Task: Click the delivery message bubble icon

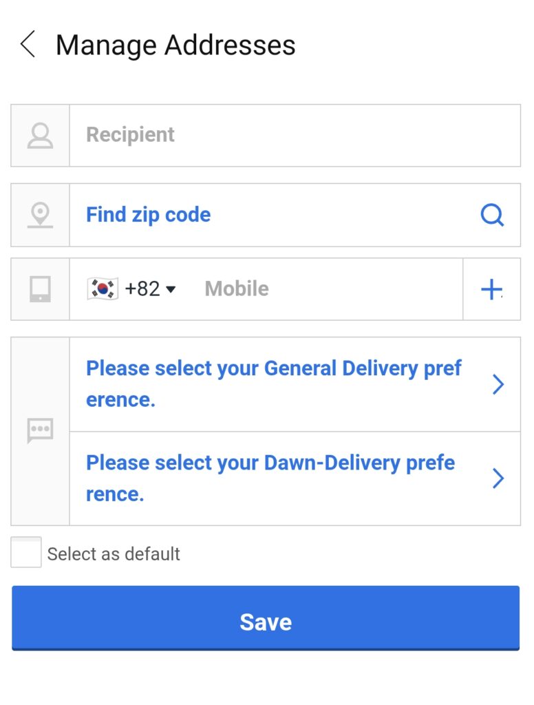Action: click(x=40, y=431)
